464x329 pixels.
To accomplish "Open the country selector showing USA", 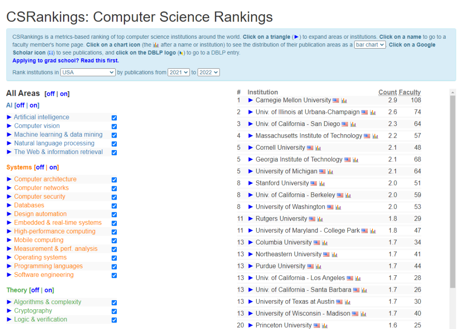I will (88, 72).
